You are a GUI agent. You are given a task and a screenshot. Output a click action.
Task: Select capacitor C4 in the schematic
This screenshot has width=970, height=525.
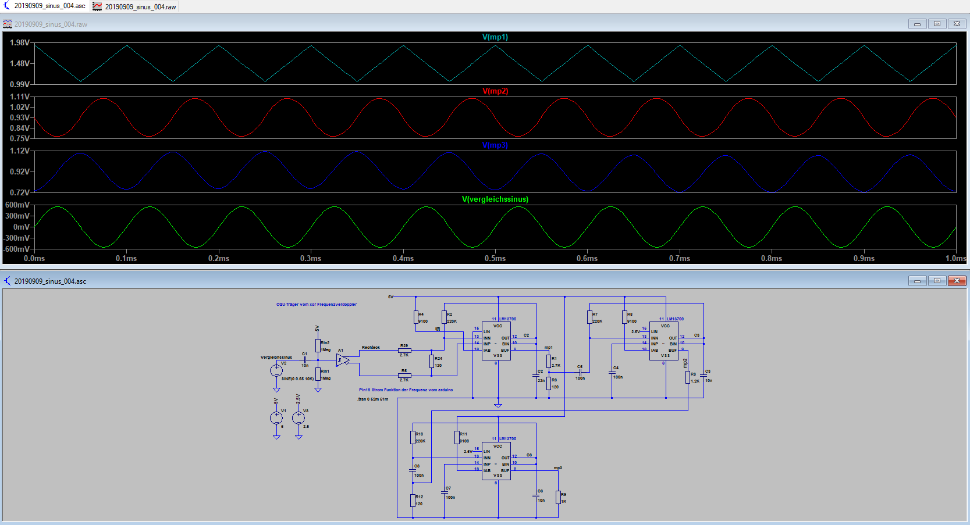612,373
